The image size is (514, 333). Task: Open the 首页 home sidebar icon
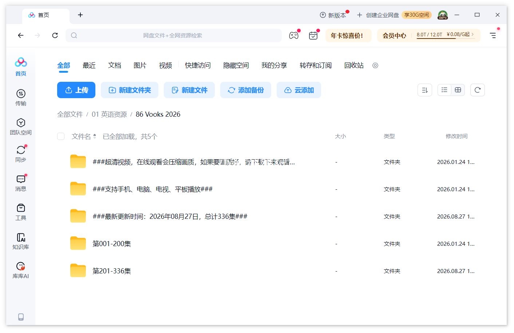pyautogui.click(x=21, y=67)
